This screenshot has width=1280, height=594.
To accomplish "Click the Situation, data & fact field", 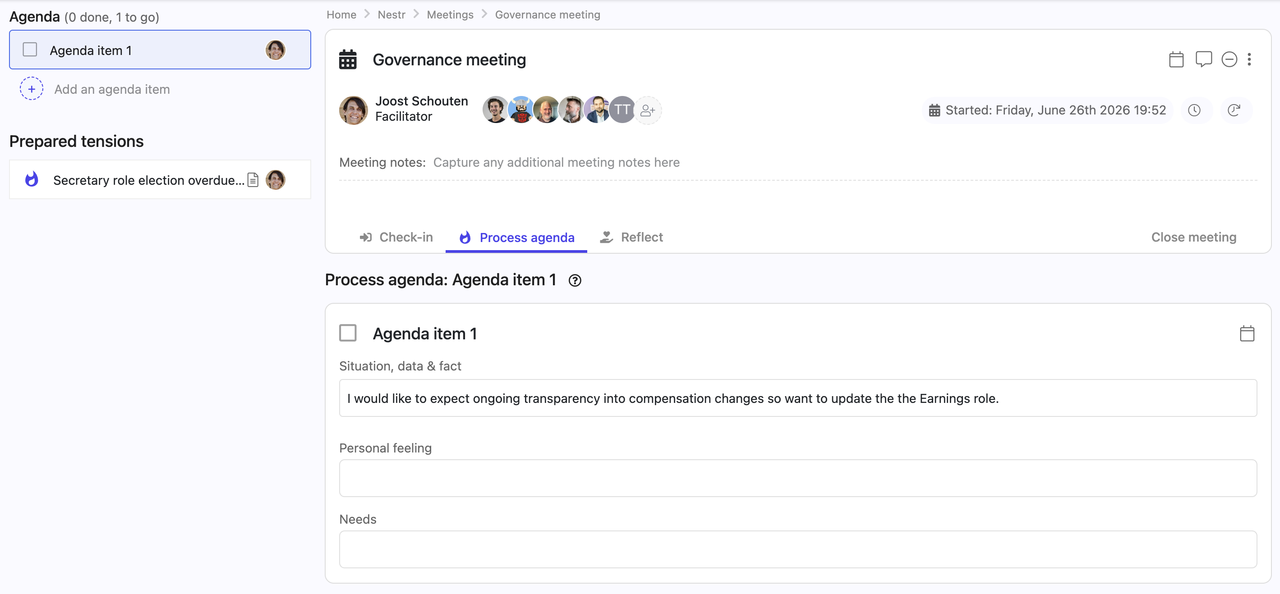I will point(797,398).
